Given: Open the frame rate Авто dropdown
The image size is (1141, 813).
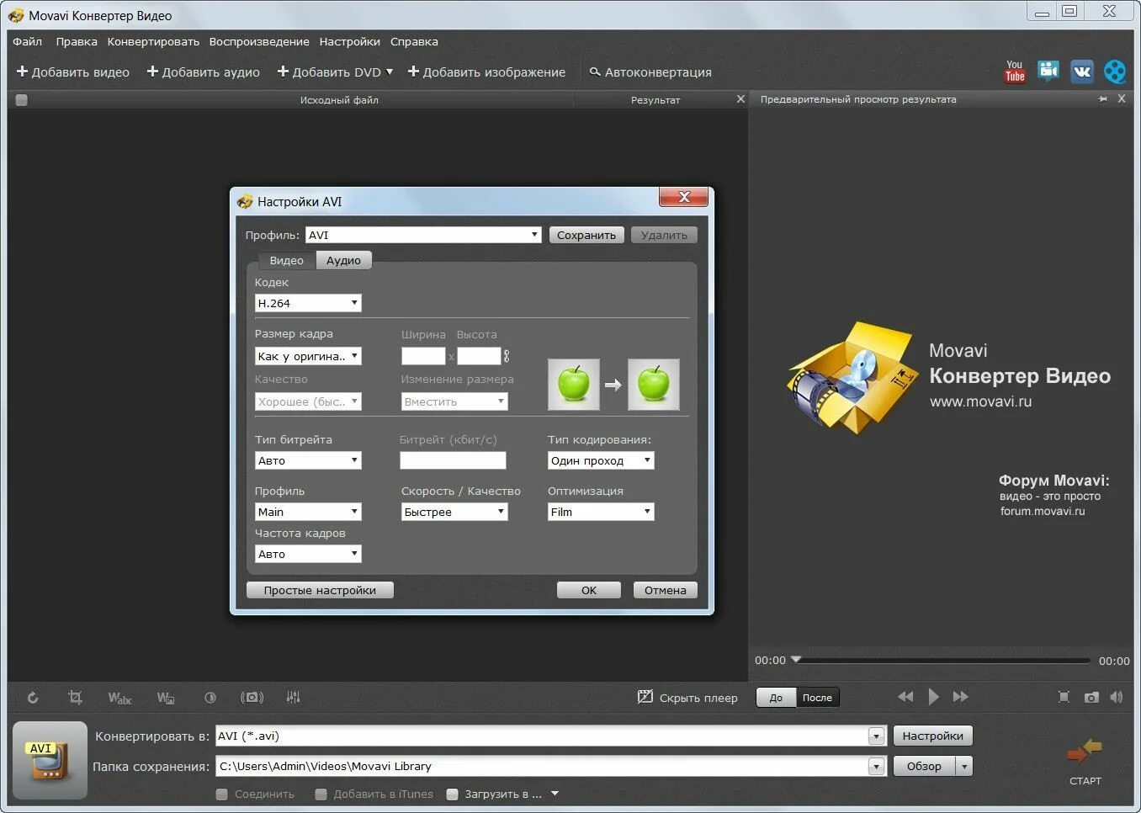Looking at the screenshot, I should click(308, 554).
